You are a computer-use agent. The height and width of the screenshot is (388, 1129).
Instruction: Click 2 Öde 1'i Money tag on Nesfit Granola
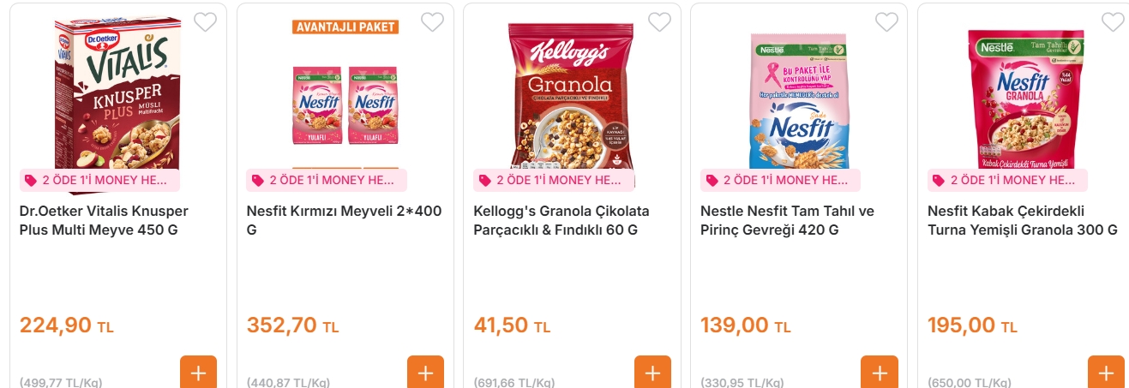click(1007, 180)
